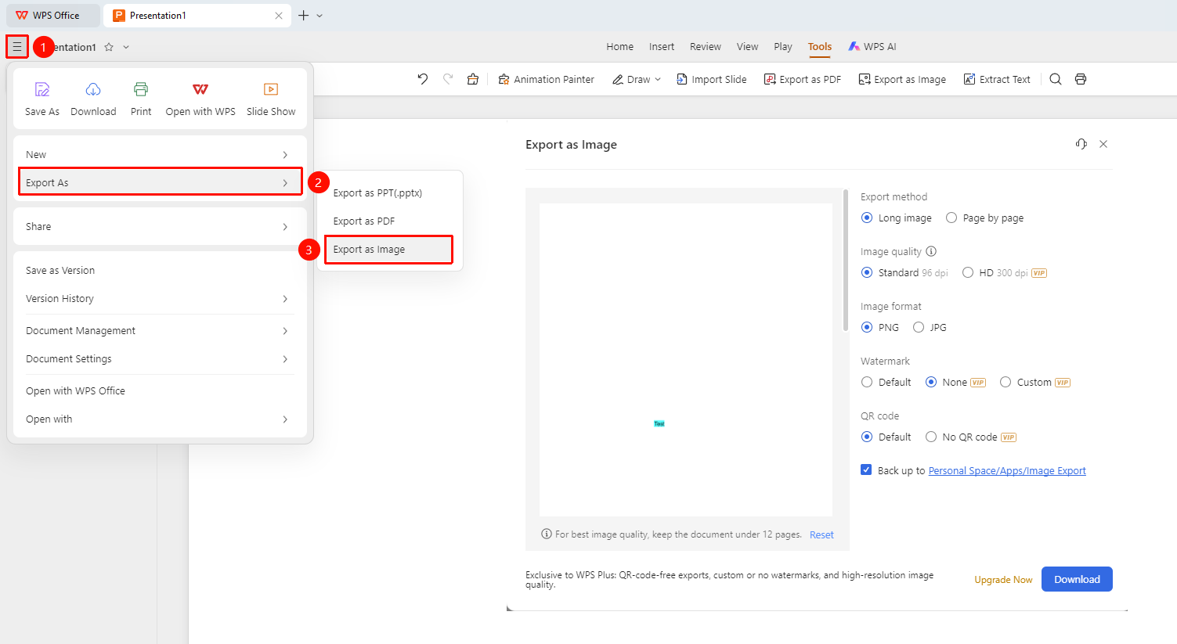Click the preview pane vertical scrollbar
This screenshot has width=1177, height=644.
click(x=846, y=261)
